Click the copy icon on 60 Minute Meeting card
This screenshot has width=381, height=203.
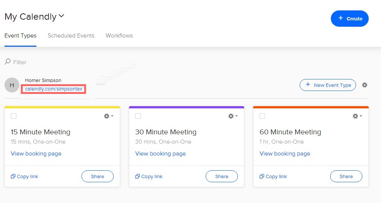pos(262,177)
